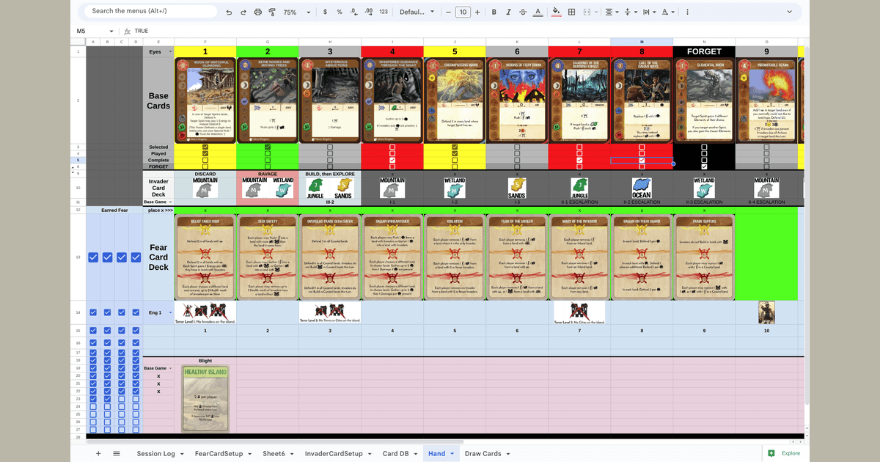Toggle Selected checkbox under card 1

pyautogui.click(x=205, y=147)
